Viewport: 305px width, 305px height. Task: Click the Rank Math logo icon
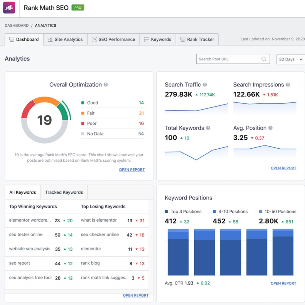[9, 7]
